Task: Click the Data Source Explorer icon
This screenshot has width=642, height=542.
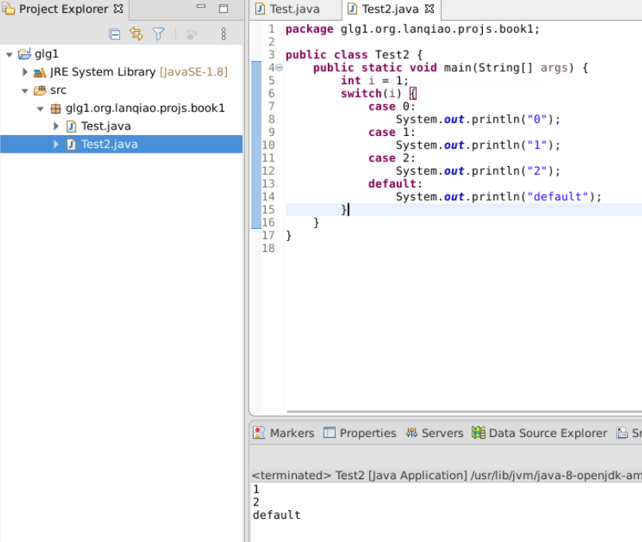Action: coord(478,432)
